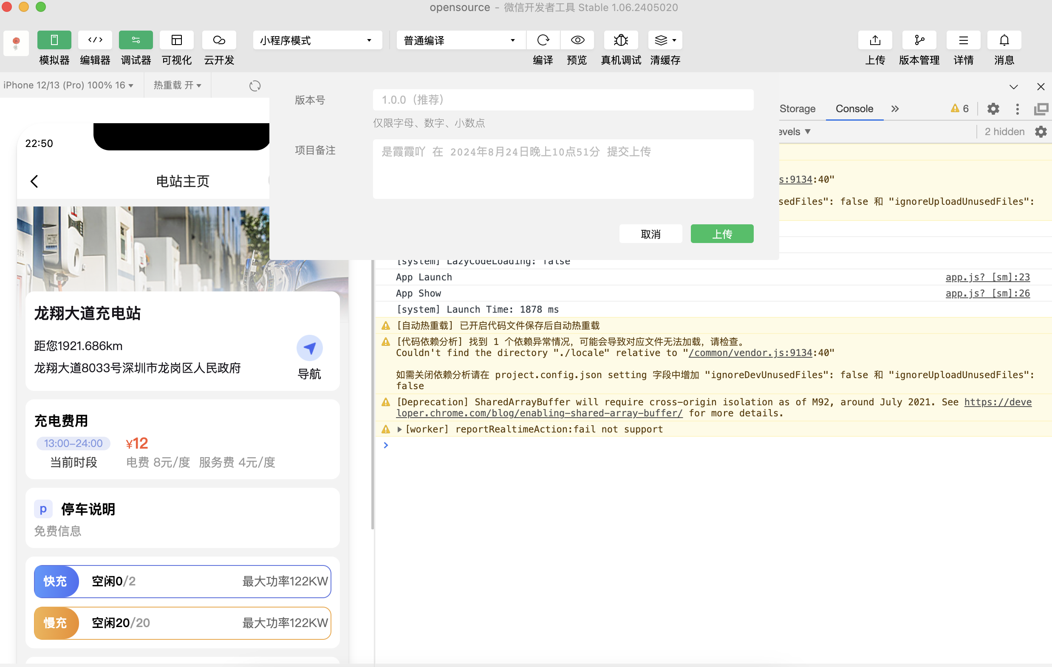Open the 小程序模式 mode dropdown

tap(317, 40)
